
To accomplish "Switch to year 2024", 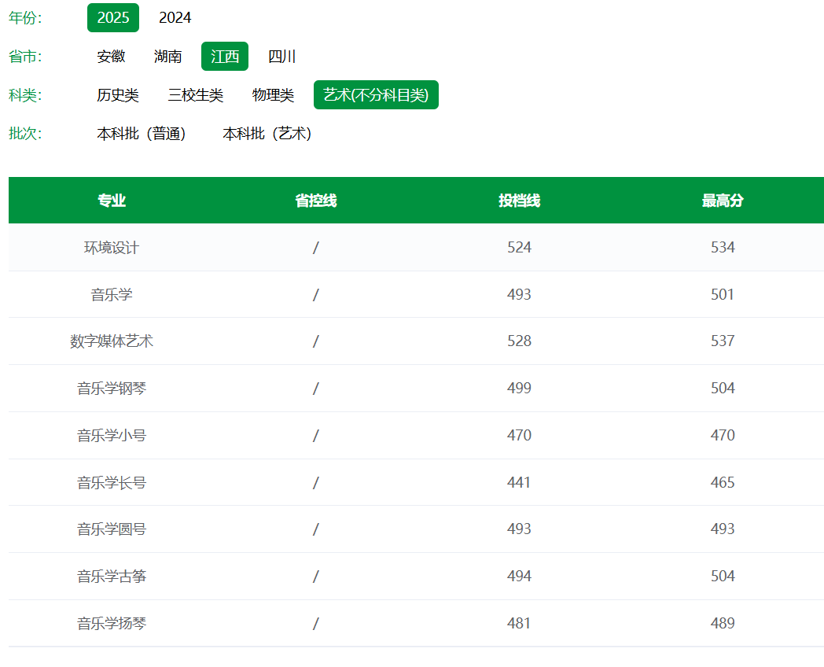I will [x=175, y=17].
